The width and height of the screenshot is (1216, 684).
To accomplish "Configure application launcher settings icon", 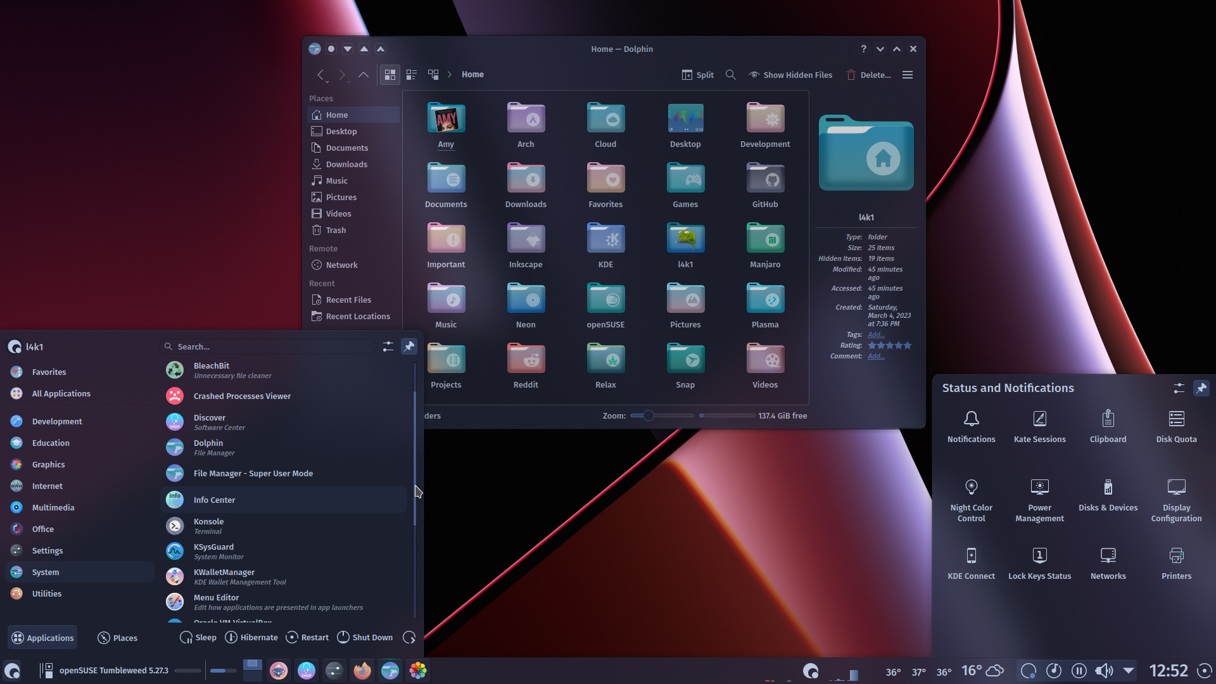I will pos(388,346).
